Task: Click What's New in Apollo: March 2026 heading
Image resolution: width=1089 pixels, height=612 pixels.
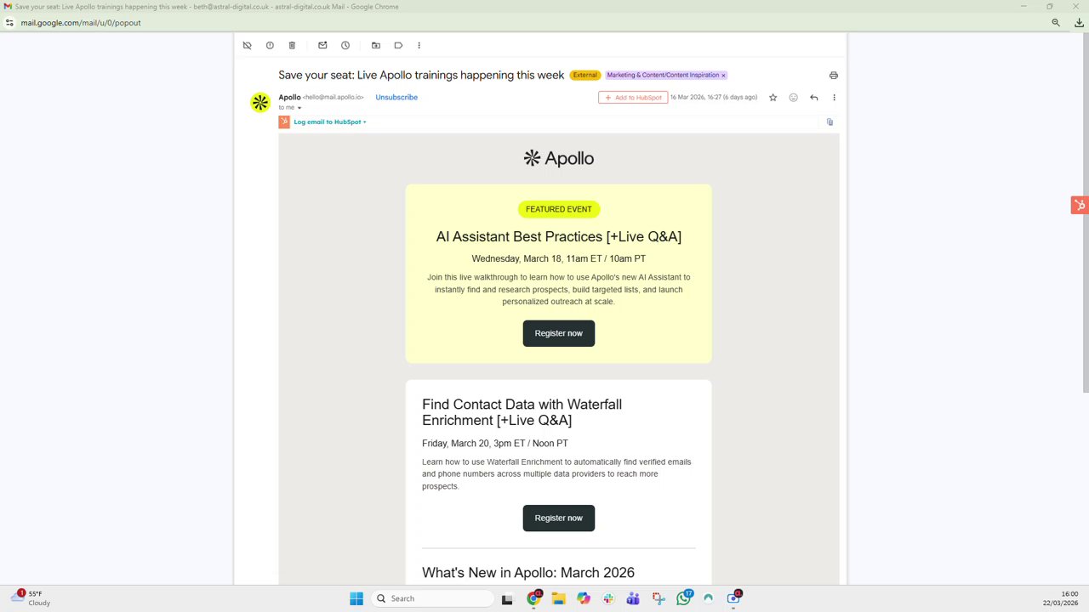Action: 528,573
